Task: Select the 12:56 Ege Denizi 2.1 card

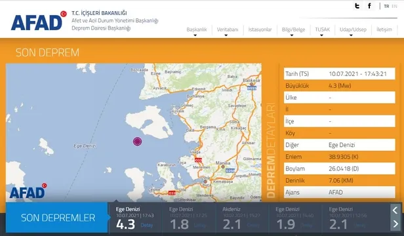Action: click(348, 218)
